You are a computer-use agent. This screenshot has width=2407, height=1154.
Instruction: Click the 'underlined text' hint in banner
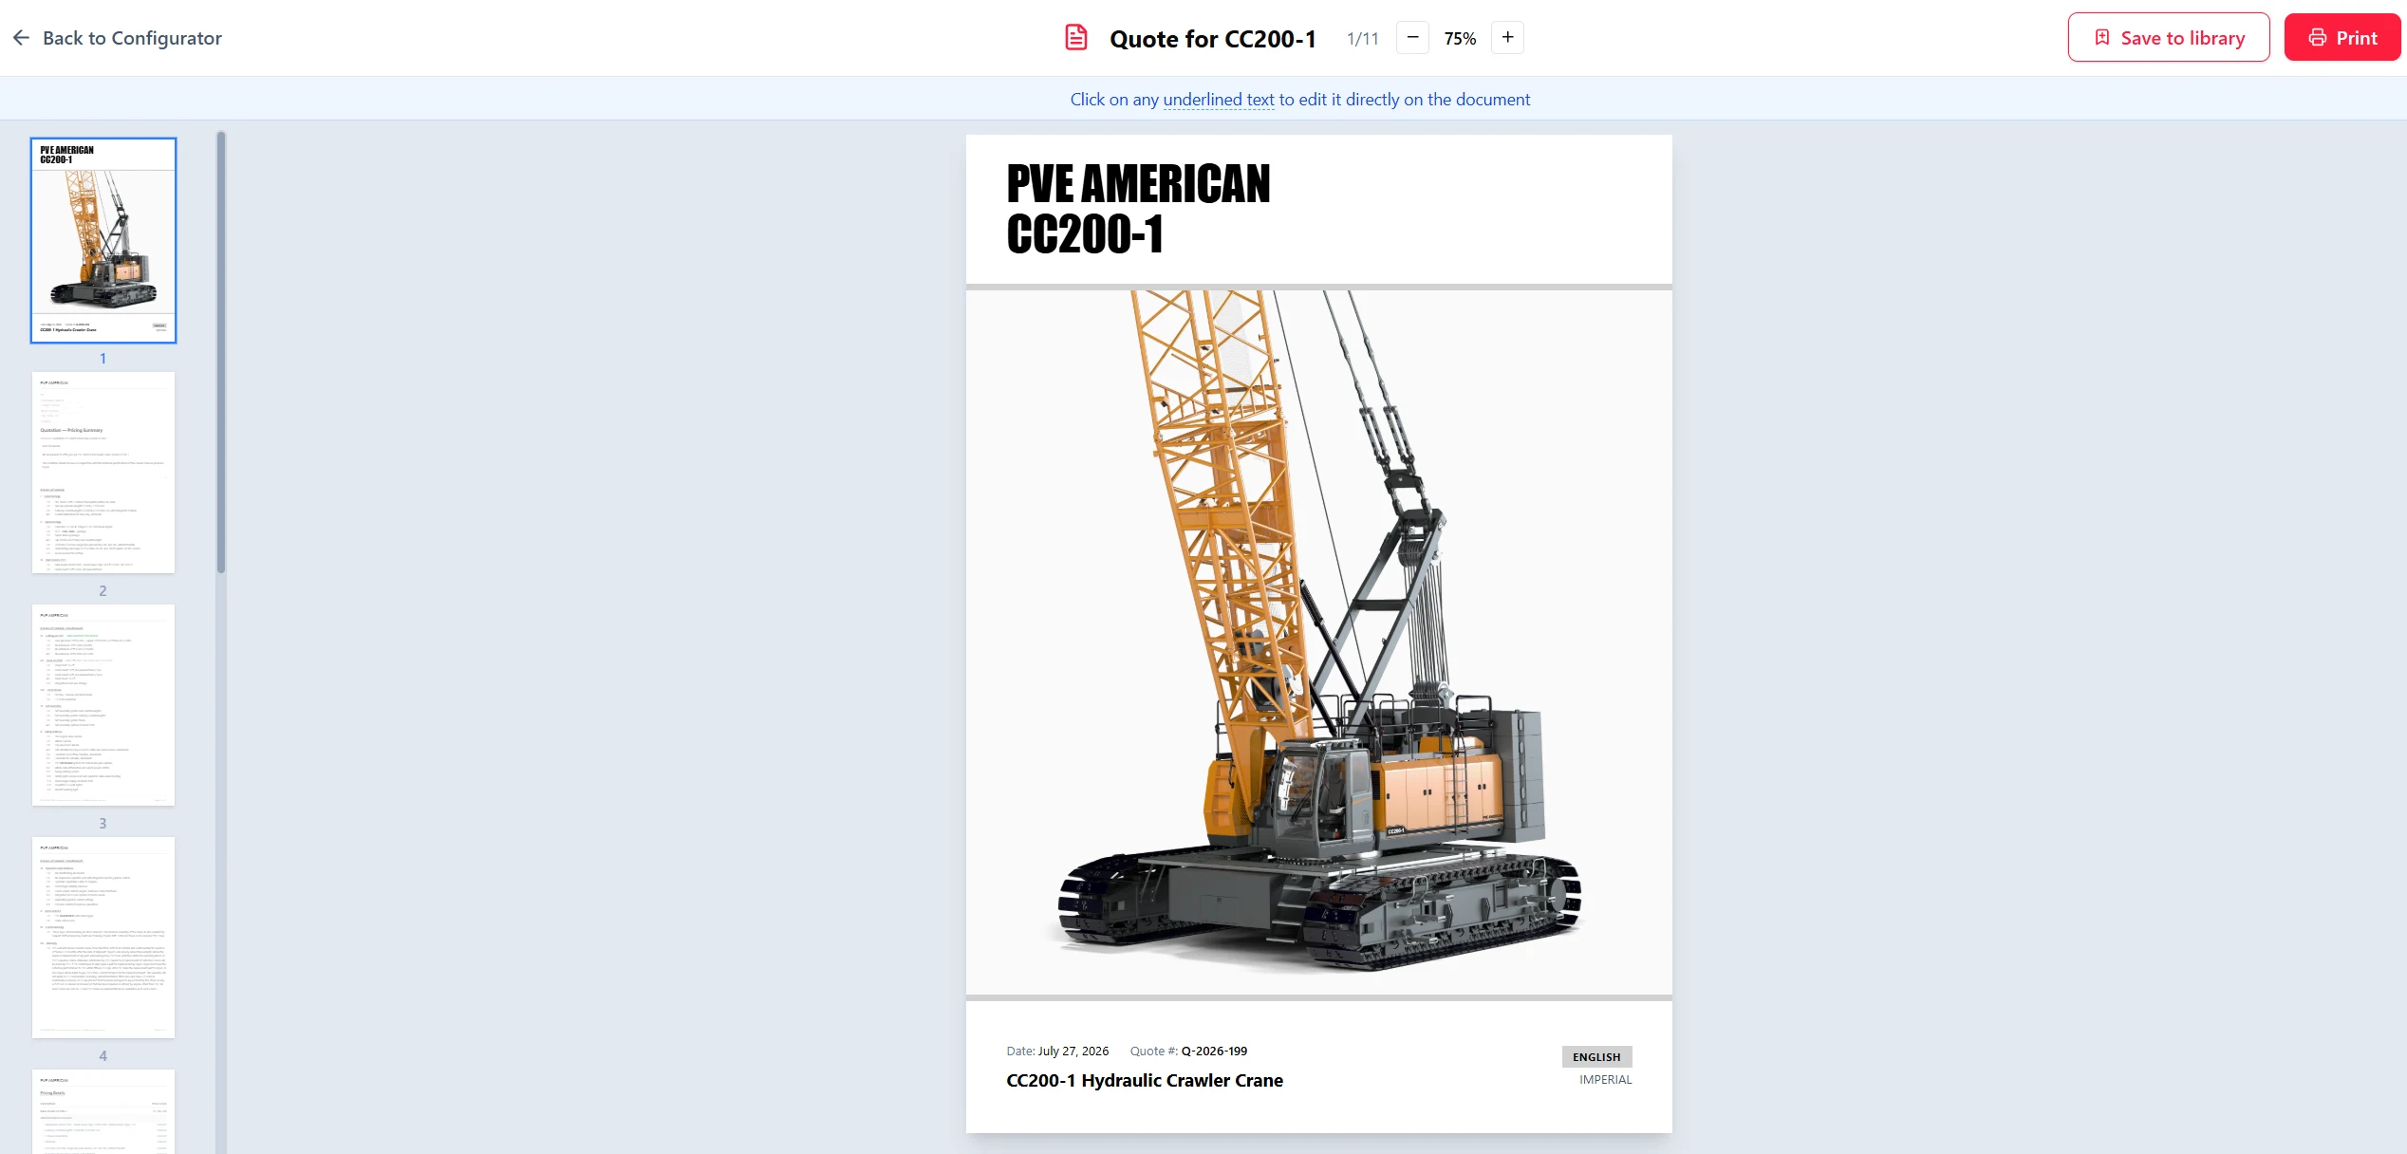1219,100
